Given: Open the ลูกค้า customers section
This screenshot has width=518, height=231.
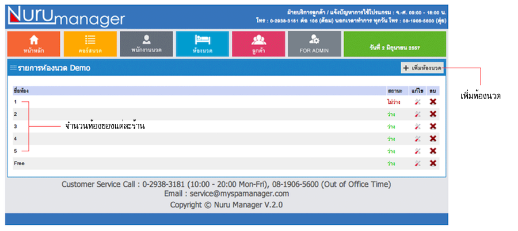Looking at the screenshot, I should tap(258, 44).
